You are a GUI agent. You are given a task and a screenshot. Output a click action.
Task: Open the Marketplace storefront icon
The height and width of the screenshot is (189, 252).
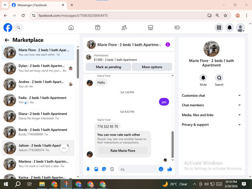151,28
